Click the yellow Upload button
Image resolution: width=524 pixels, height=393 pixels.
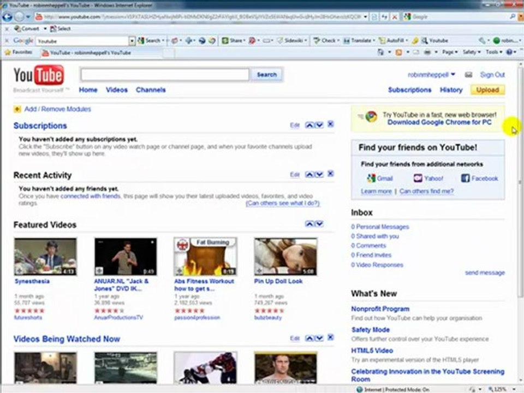tap(487, 90)
